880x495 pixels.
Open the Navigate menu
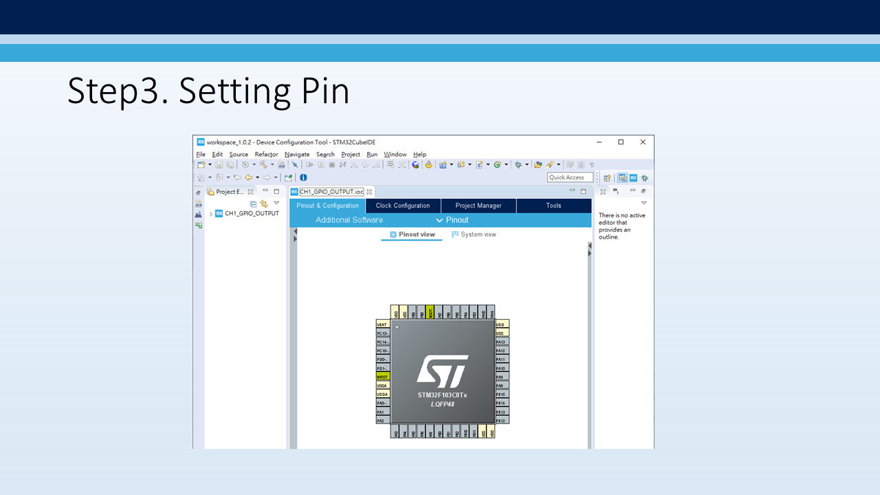pyautogui.click(x=297, y=155)
